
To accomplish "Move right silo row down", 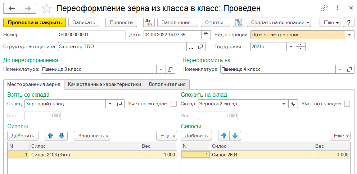I will pyautogui.click(x=235, y=136).
